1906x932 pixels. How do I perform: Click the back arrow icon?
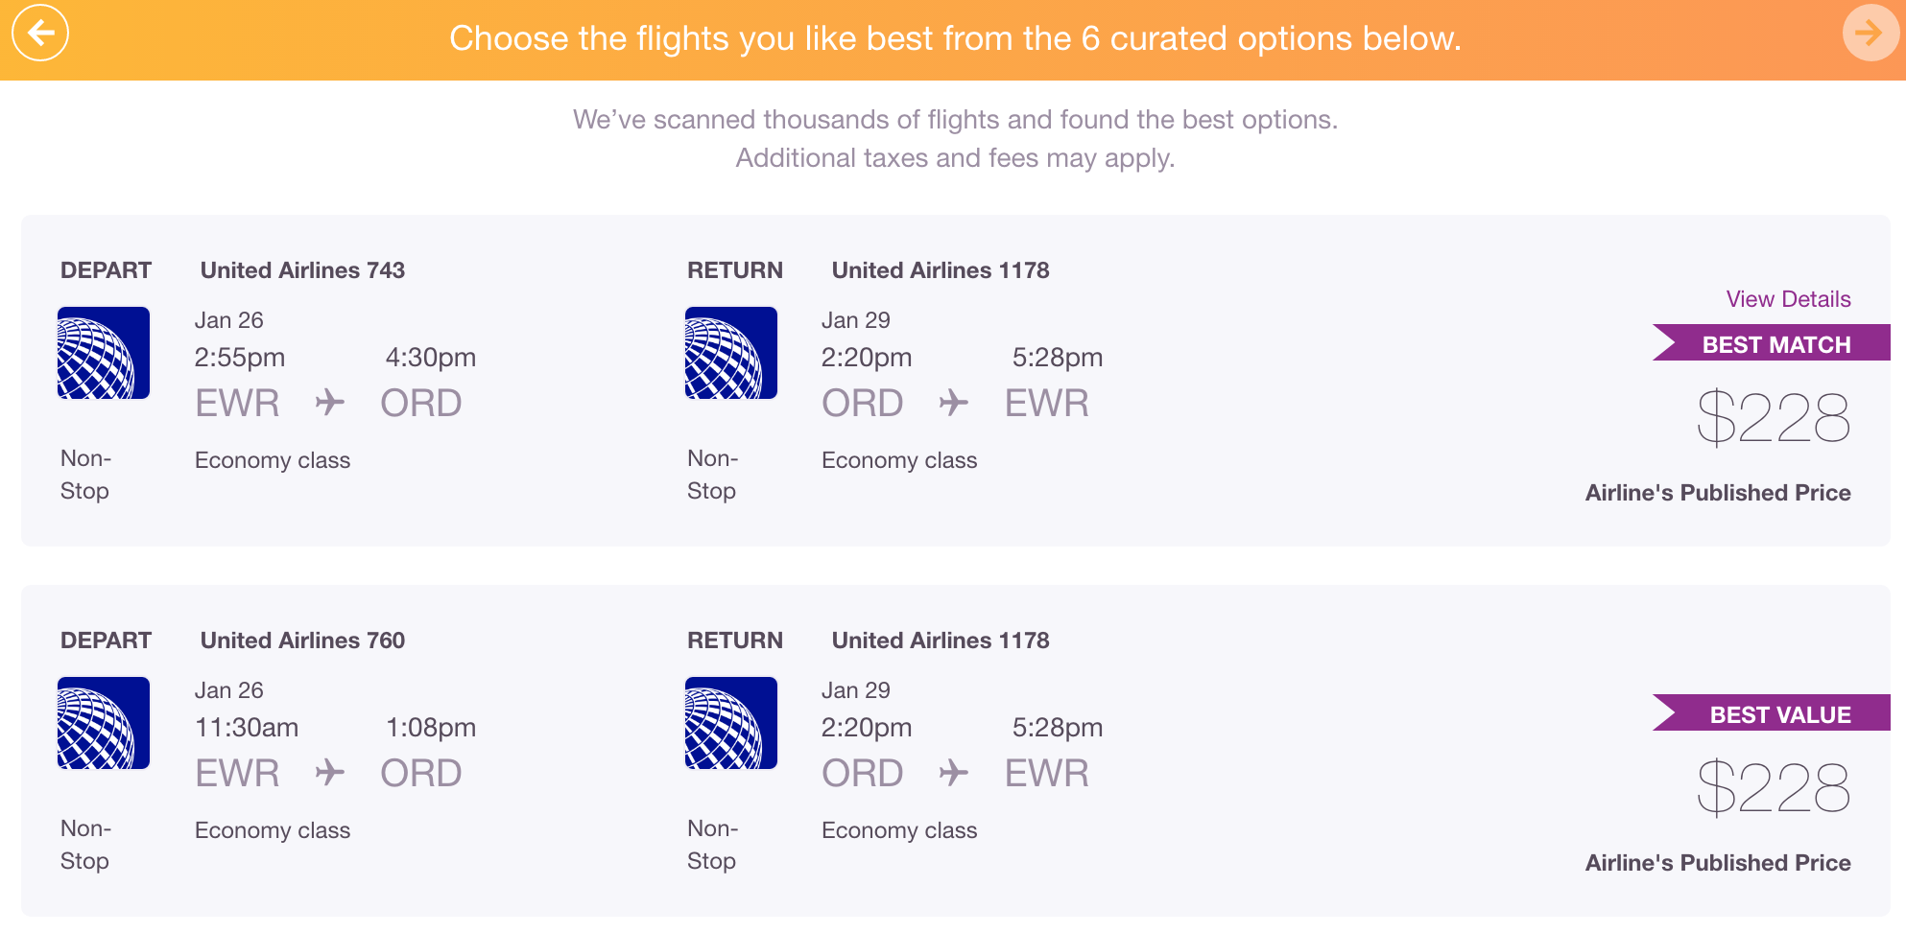[40, 33]
